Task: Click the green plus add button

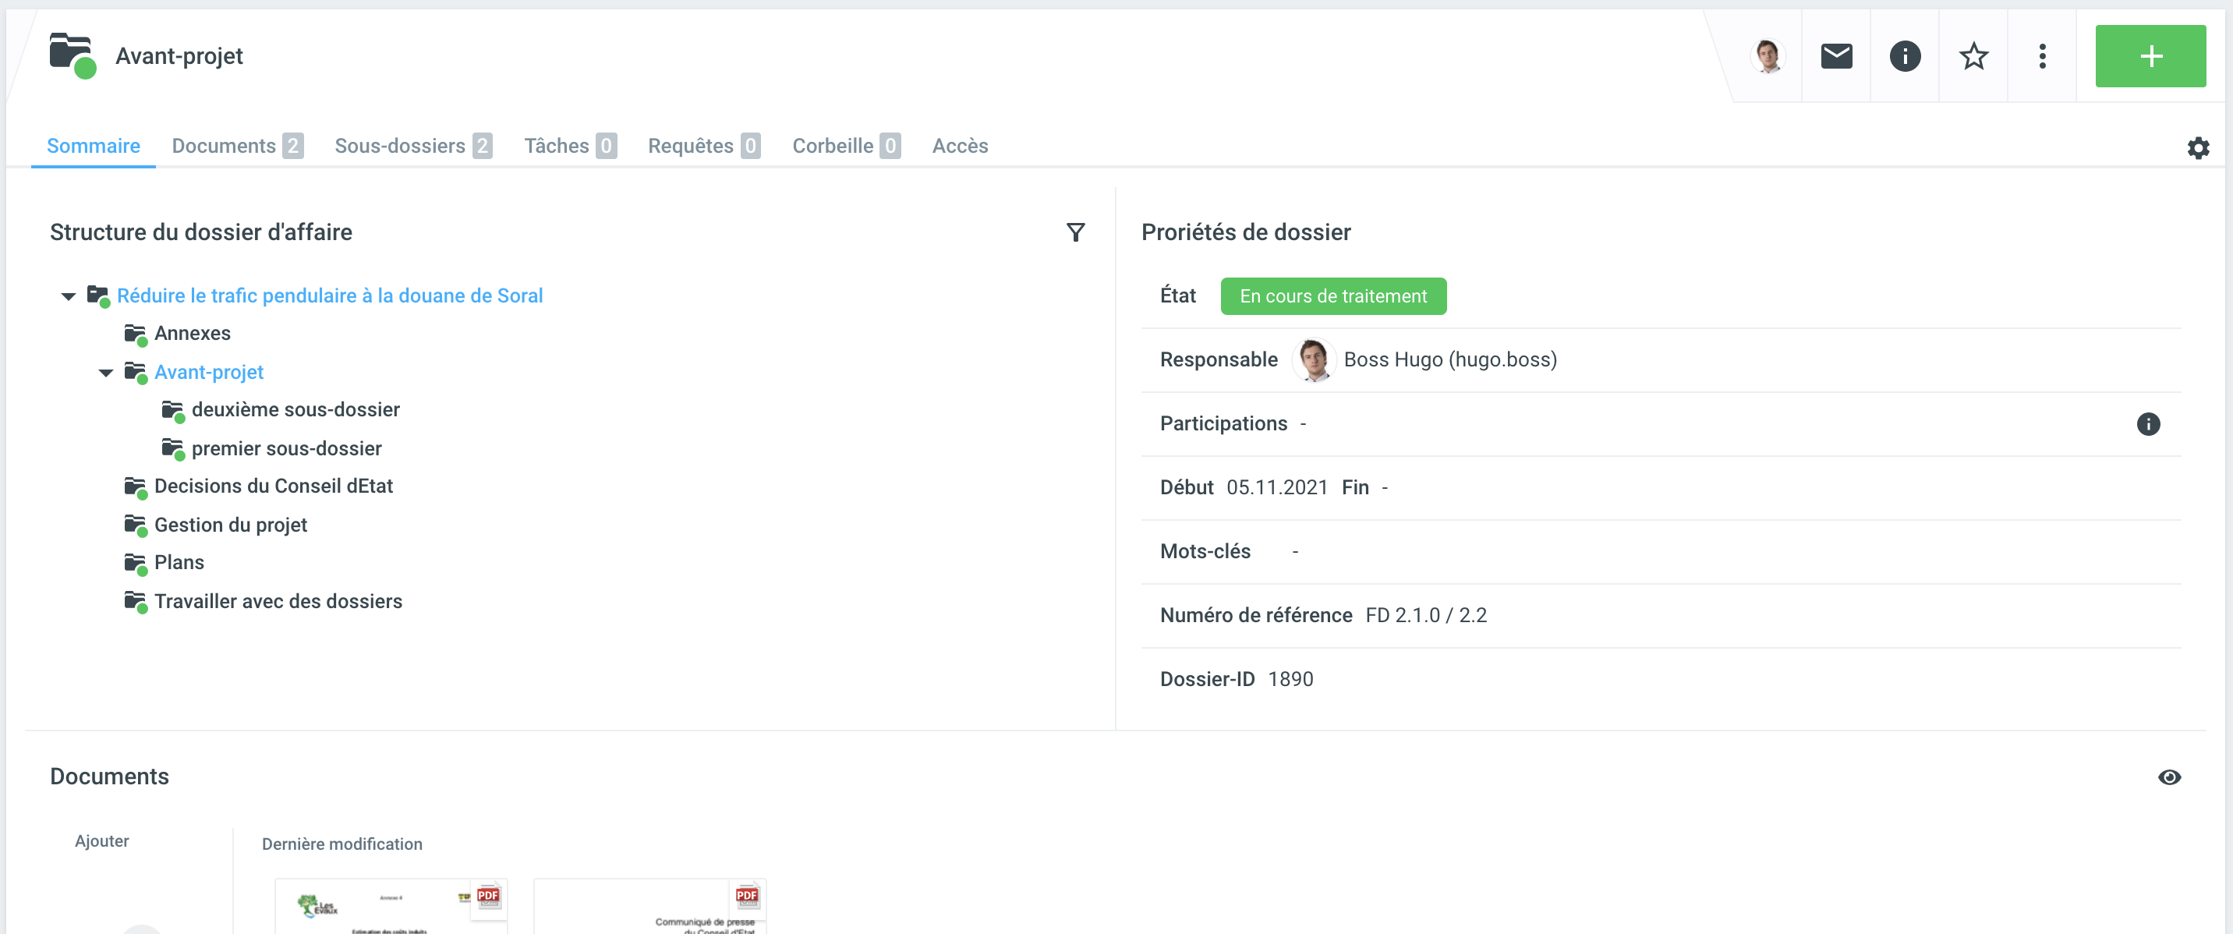Action: point(2150,56)
